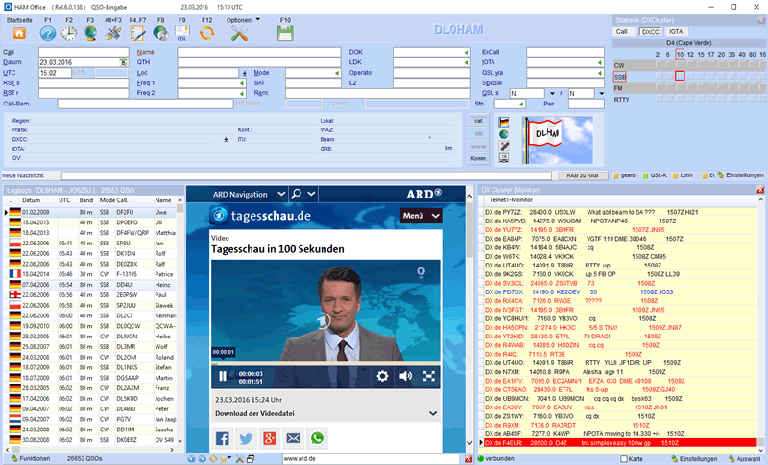
Task: Click the neue Nachricht input field
Action: point(306,175)
